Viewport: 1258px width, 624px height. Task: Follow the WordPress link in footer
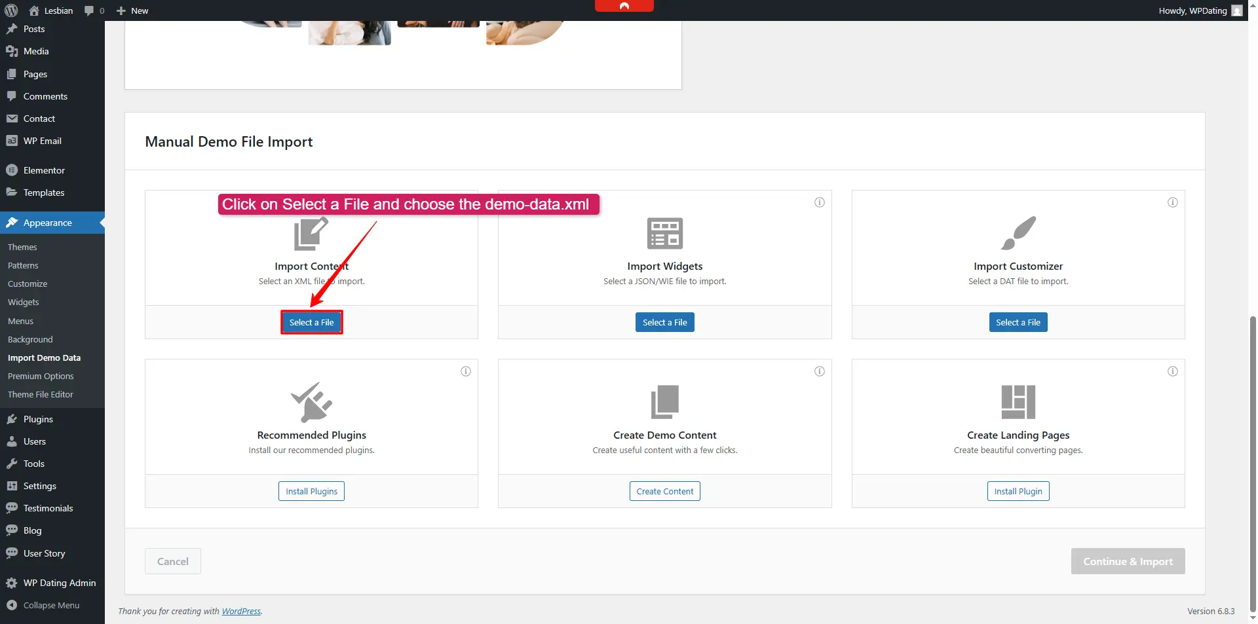pyautogui.click(x=240, y=611)
